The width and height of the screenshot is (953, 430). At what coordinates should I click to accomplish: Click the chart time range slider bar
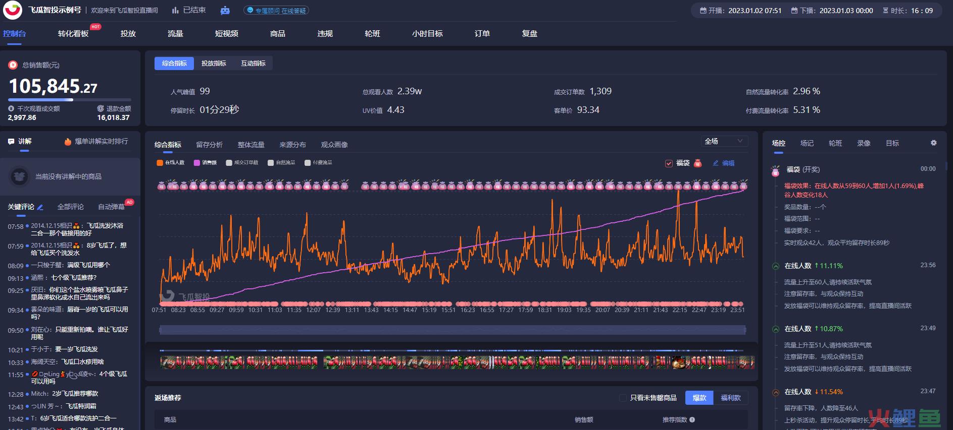tap(453, 330)
